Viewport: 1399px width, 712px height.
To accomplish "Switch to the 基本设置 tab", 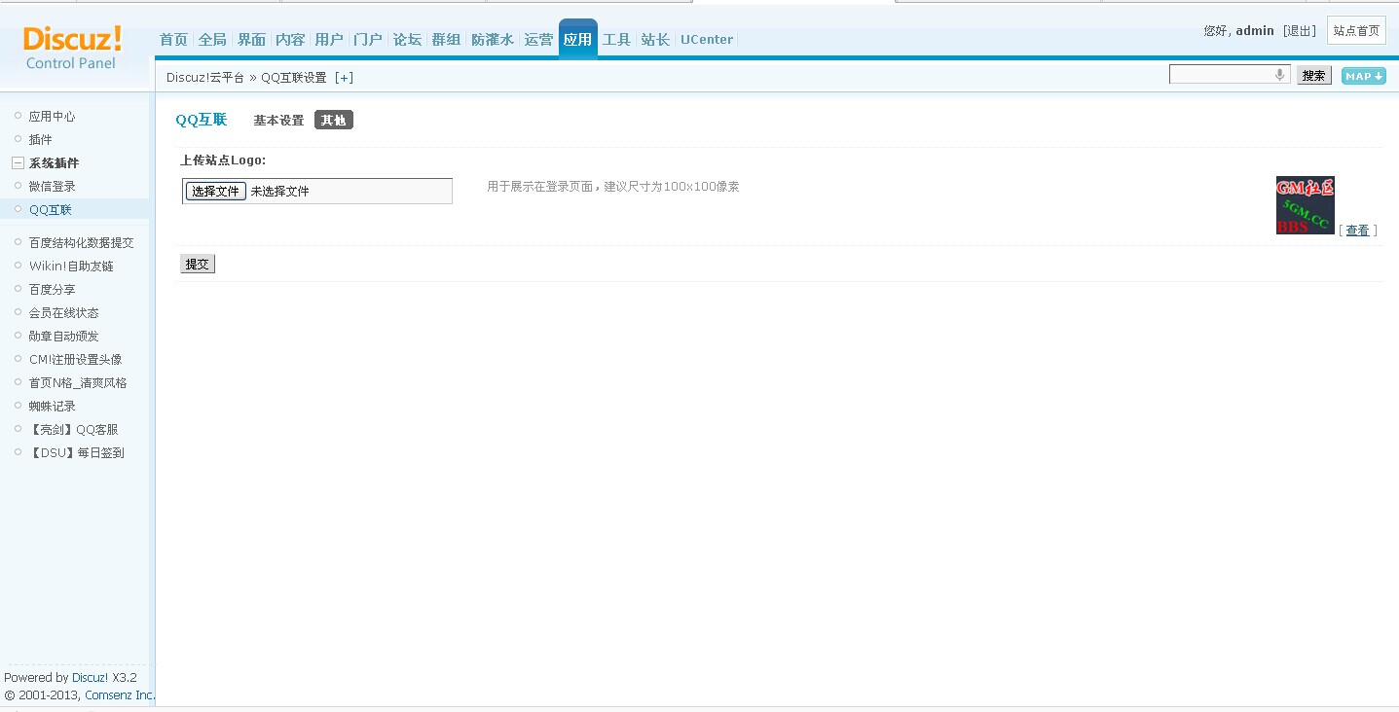I will (278, 121).
